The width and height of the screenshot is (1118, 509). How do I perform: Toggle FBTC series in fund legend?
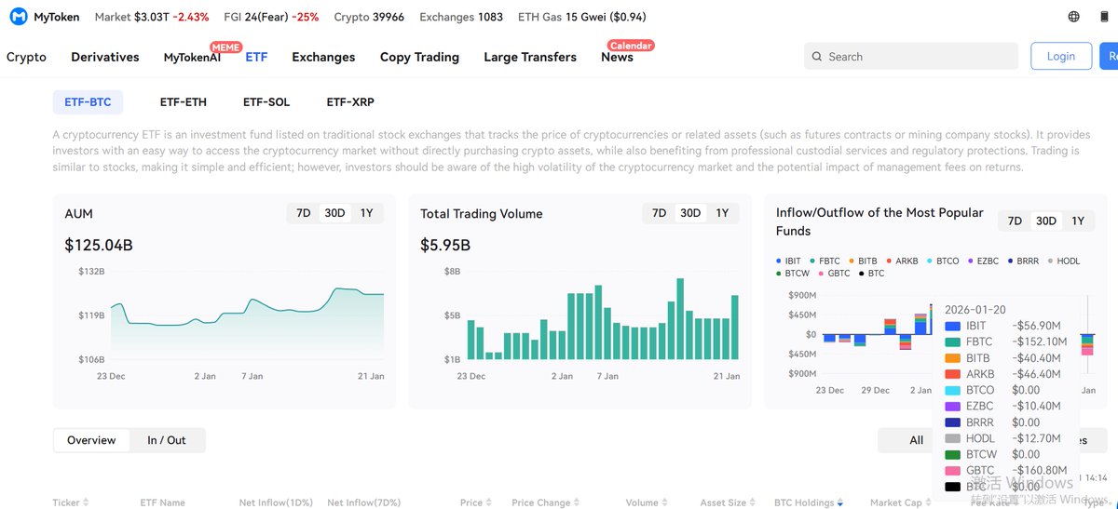tap(825, 261)
